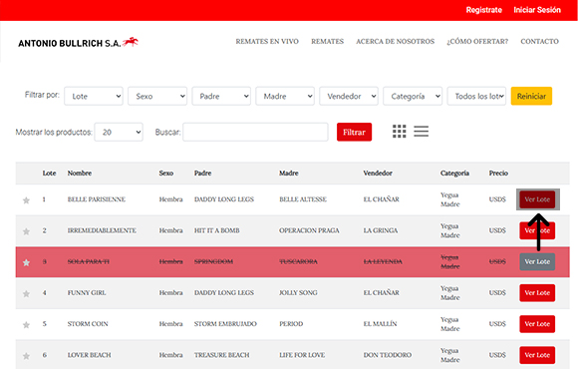Click sire STORM EMBRUJADO

coord(225,324)
